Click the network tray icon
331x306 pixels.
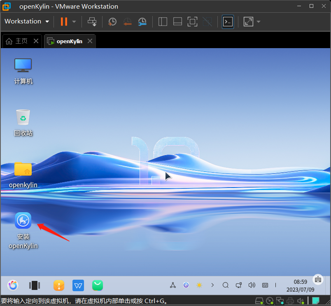click(x=173, y=285)
